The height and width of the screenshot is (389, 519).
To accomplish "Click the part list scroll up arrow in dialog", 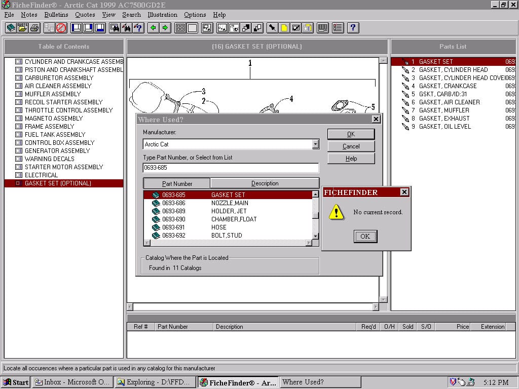I will (315, 194).
